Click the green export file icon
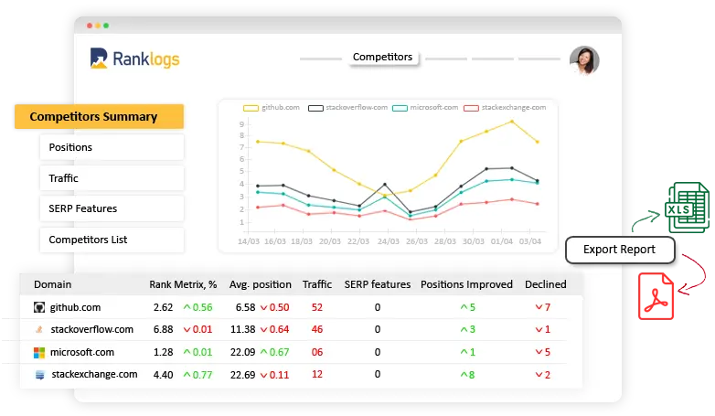 (x=685, y=208)
